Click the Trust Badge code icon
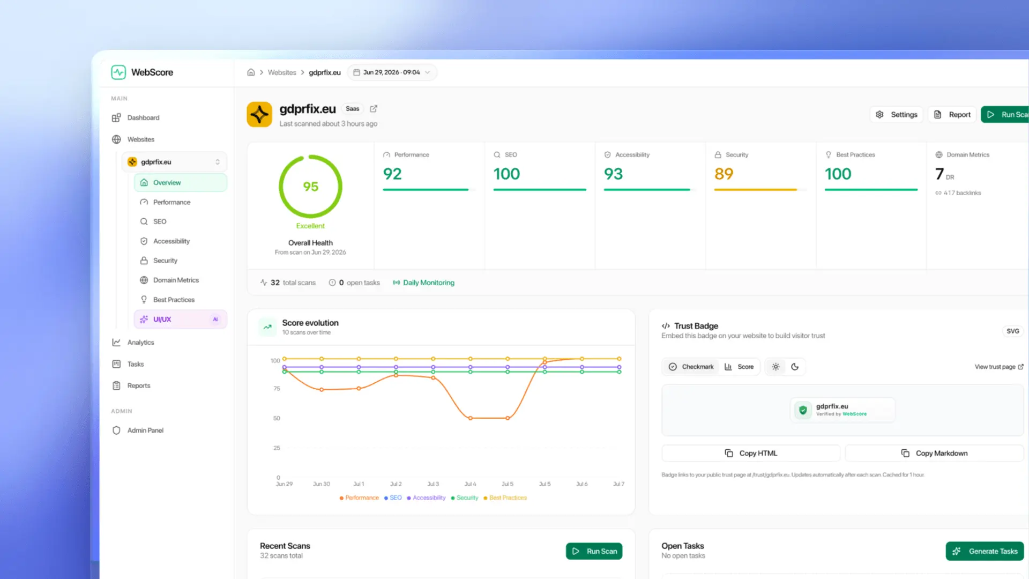The width and height of the screenshot is (1029, 579). tap(666, 326)
